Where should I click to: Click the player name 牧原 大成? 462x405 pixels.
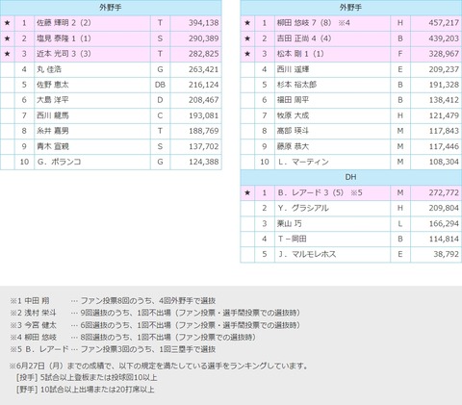(x=293, y=115)
